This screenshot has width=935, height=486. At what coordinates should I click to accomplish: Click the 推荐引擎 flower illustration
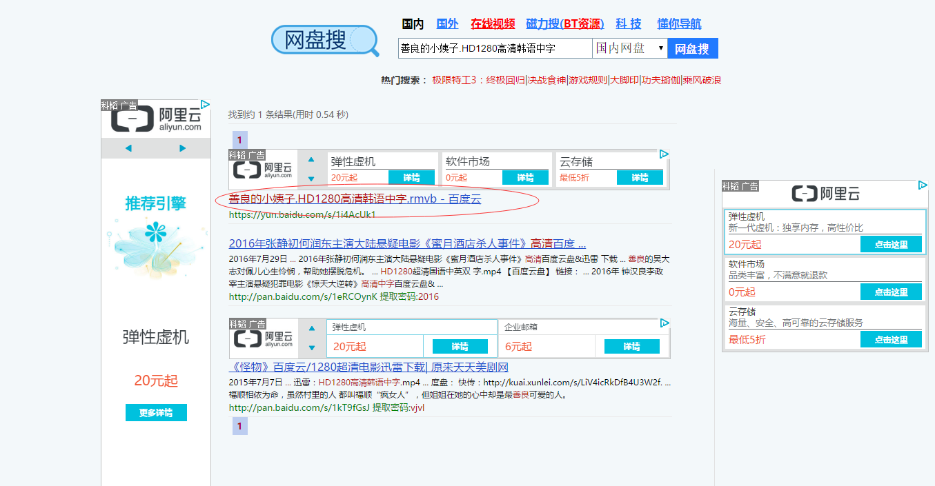coord(156,251)
